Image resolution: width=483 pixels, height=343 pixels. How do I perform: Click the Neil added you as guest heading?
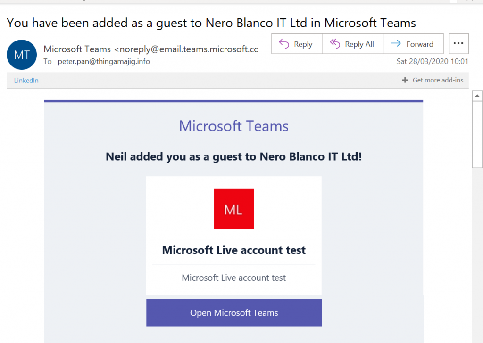pyautogui.click(x=234, y=156)
